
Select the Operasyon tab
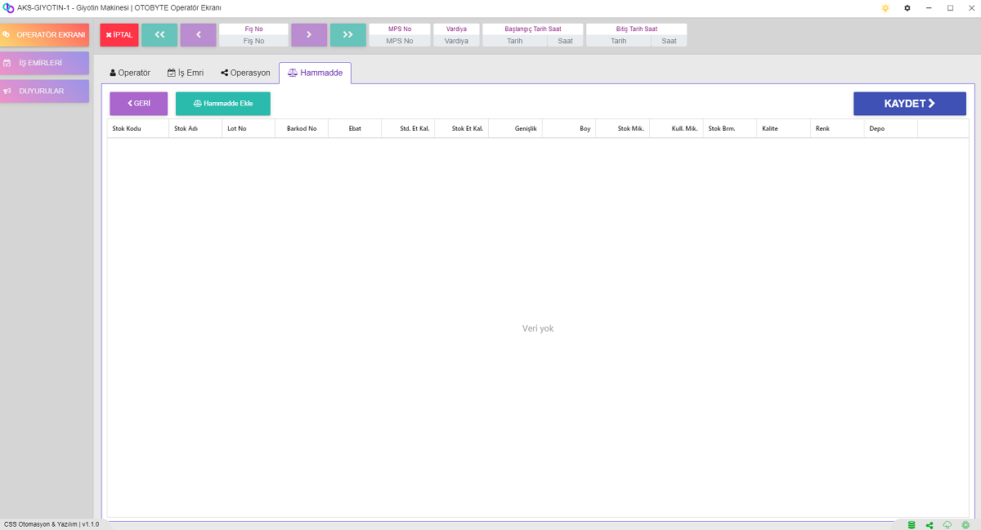(x=245, y=73)
